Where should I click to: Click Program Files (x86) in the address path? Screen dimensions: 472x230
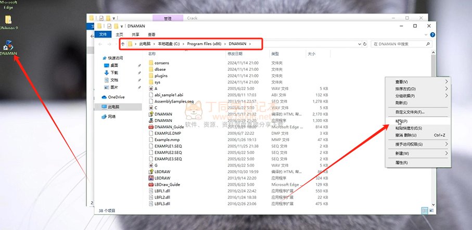click(x=204, y=44)
